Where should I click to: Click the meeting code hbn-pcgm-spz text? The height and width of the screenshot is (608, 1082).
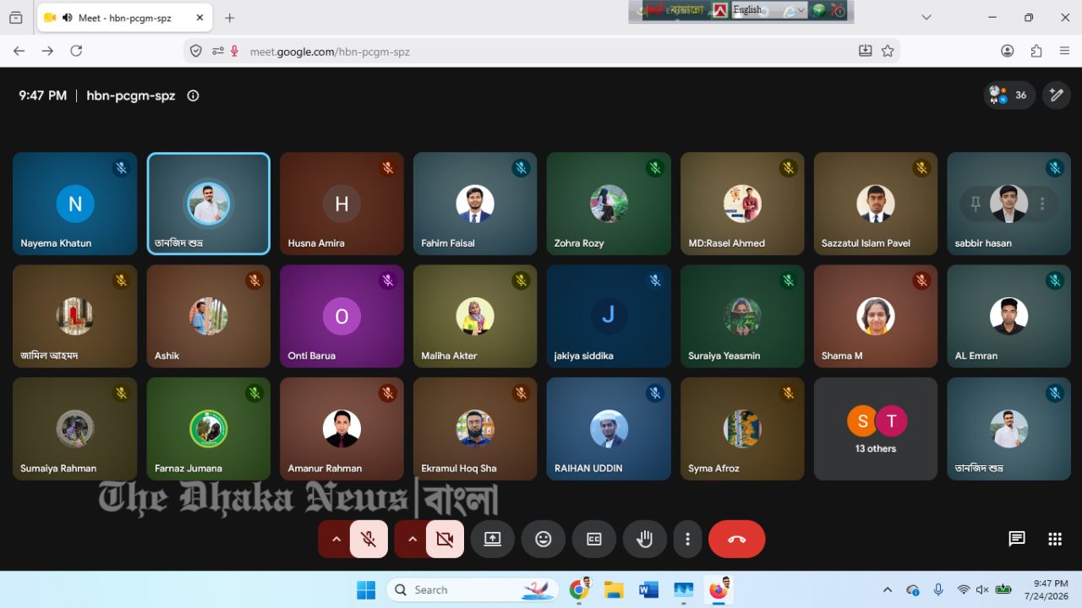pos(131,95)
